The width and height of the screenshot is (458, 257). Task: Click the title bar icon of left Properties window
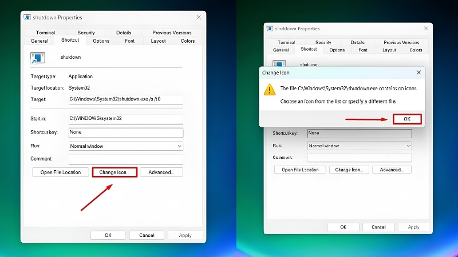tap(27, 18)
